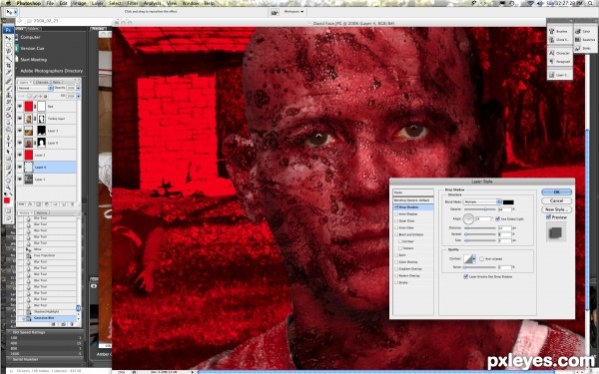The width and height of the screenshot is (599, 374).
Task: Uncheck the Preview checkbox
Action: (548, 217)
